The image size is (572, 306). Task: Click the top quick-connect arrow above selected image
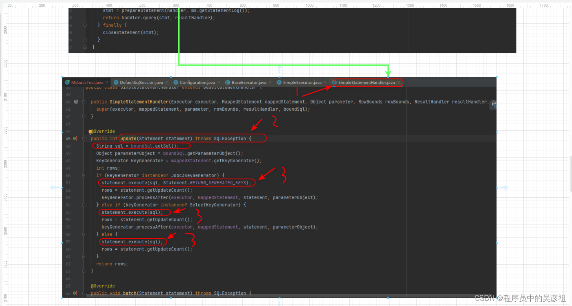tap(279, 69)
